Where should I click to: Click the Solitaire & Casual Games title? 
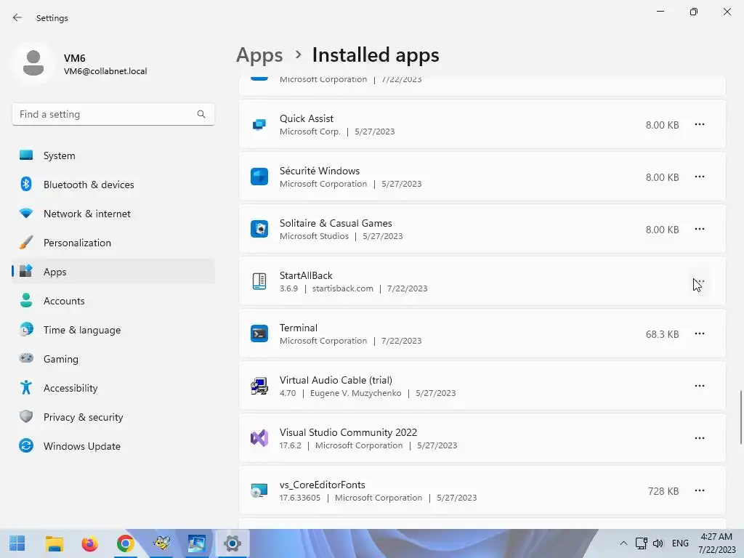tap(336, 224)
